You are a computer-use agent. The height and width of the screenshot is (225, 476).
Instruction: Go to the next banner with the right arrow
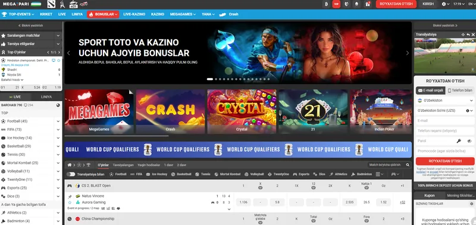(408, 53)
